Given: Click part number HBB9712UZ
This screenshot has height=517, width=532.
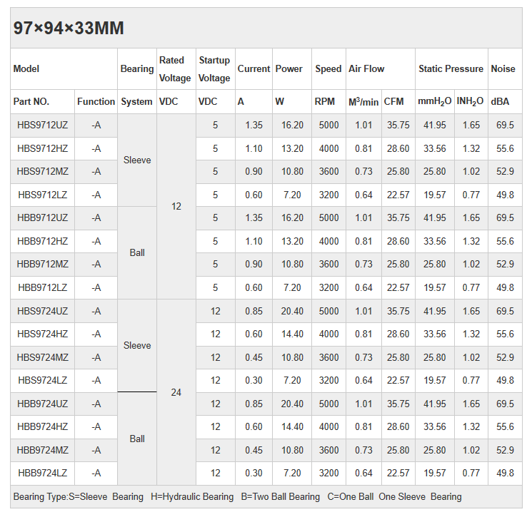Looking at the screenshot, I should (x=43, y=217).
